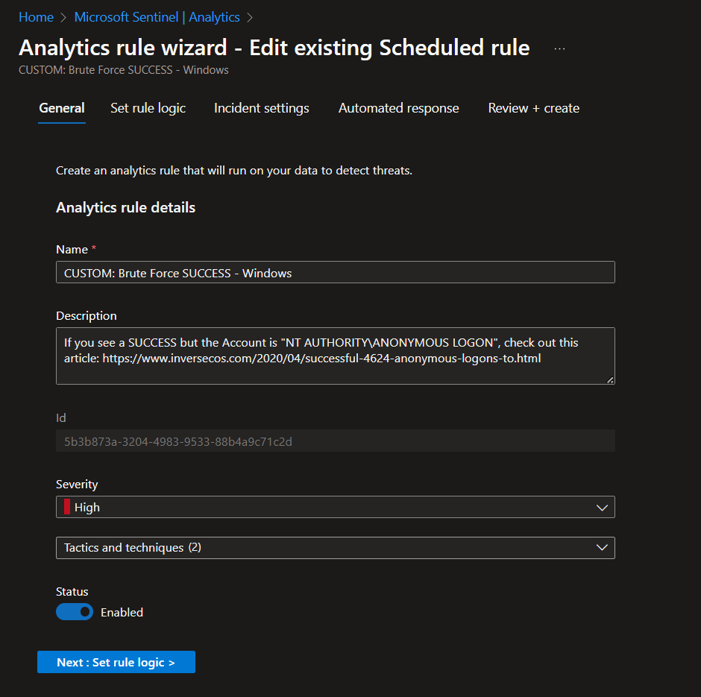Click the Tactics and techniques chevron arrow
Screen dimensions: 701x697
tap(602, 548)
